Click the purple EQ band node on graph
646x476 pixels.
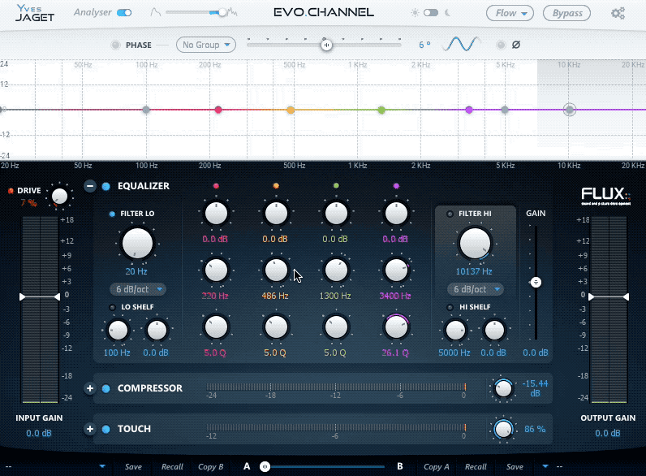pos(469,110)
